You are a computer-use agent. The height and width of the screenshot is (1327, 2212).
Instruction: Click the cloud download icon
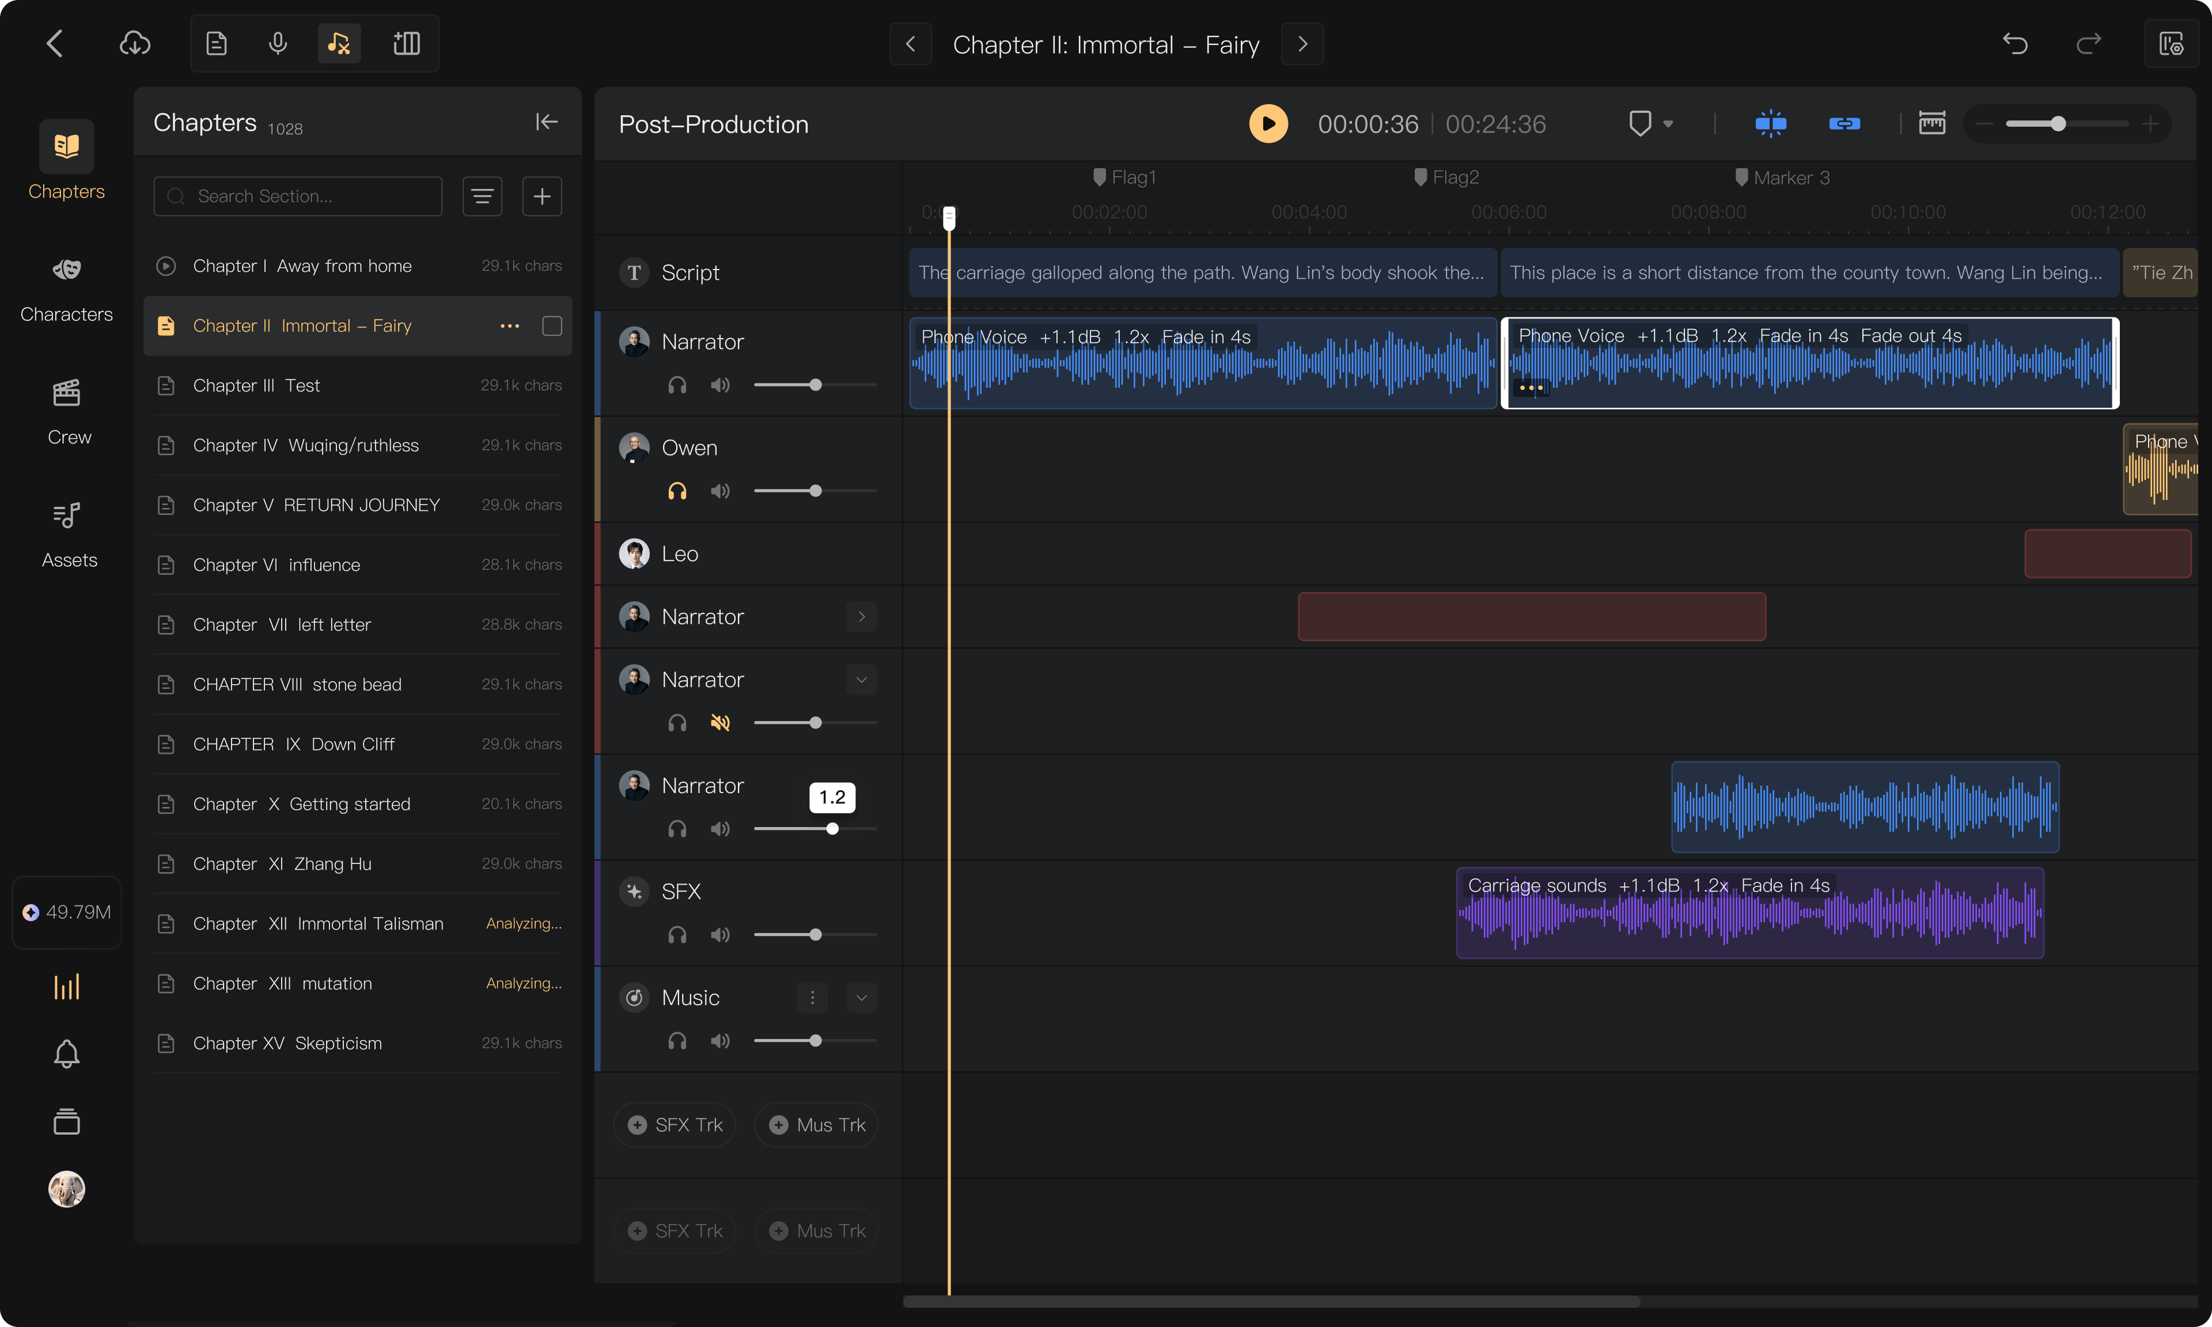point(135,43)
